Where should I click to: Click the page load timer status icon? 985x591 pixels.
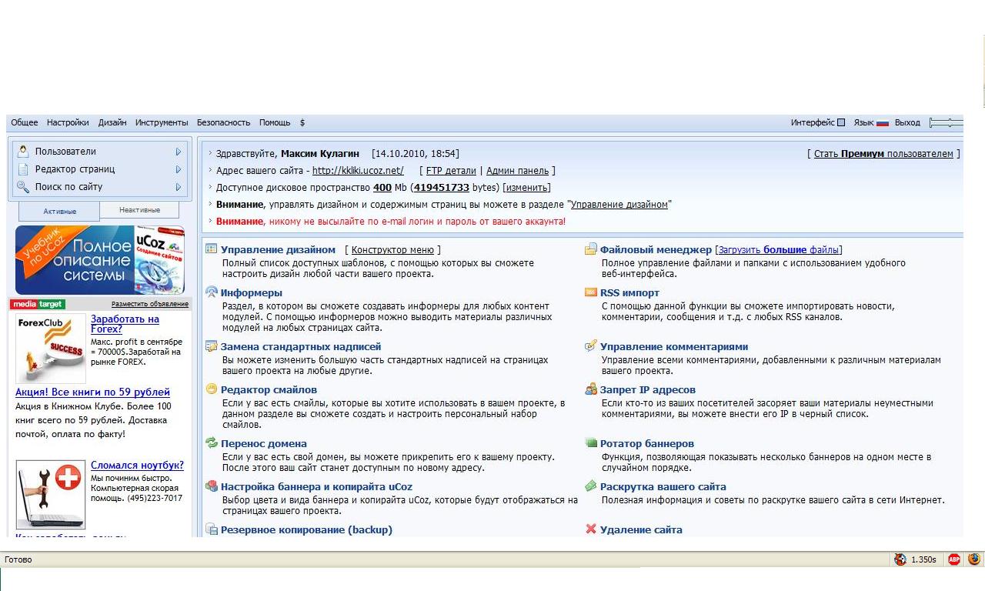(x=900, y=559)
